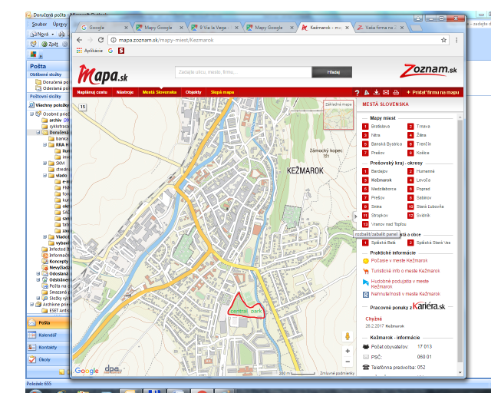The height and width of the screenshot is (393, 491).
Task: Click the address bar URL
Action: pos(166,40)
